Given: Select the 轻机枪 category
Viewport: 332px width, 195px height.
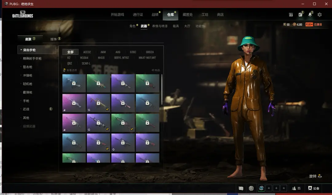Looking at the screenshot, I should pos(28,84).
